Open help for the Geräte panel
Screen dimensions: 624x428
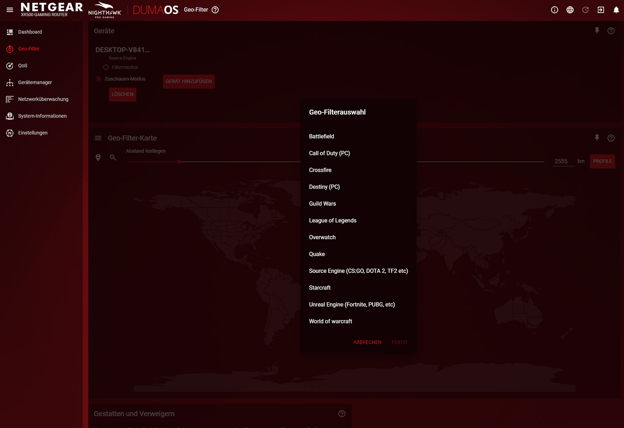[x=611, y=31]
